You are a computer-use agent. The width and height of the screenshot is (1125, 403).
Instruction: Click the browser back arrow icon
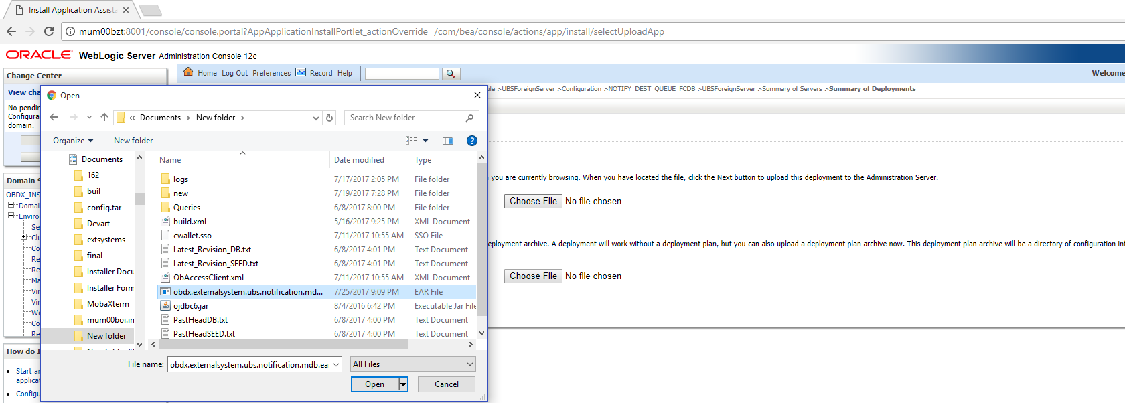(11, 31)
